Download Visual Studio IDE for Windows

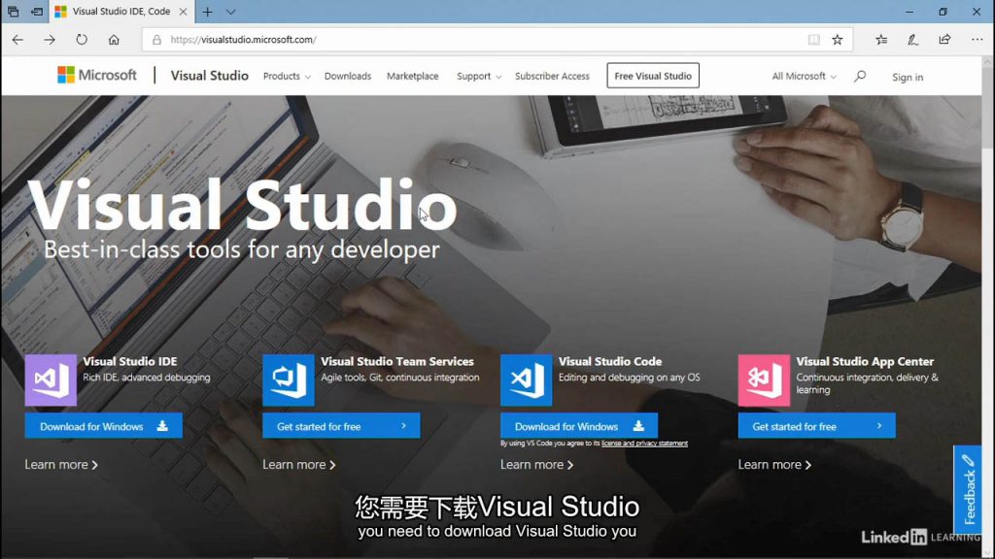pyautogui.click(x=103, y=426)
